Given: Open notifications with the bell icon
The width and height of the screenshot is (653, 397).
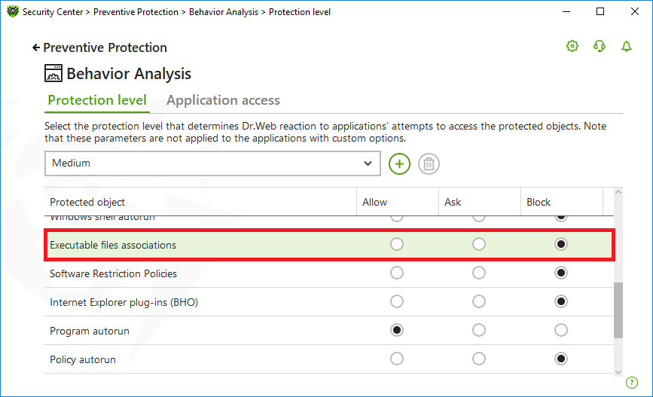Looking at the screenshot, I should tap(627, 46).
